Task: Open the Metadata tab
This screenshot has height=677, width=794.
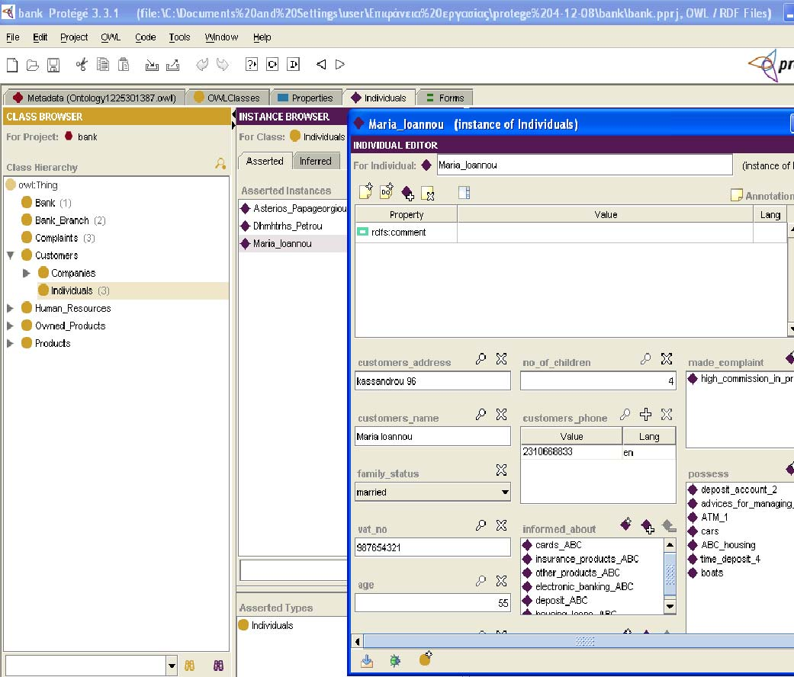Action: (95, 98)
